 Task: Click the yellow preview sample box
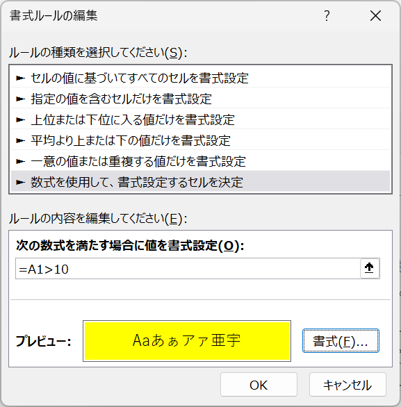tap(187, 341)
